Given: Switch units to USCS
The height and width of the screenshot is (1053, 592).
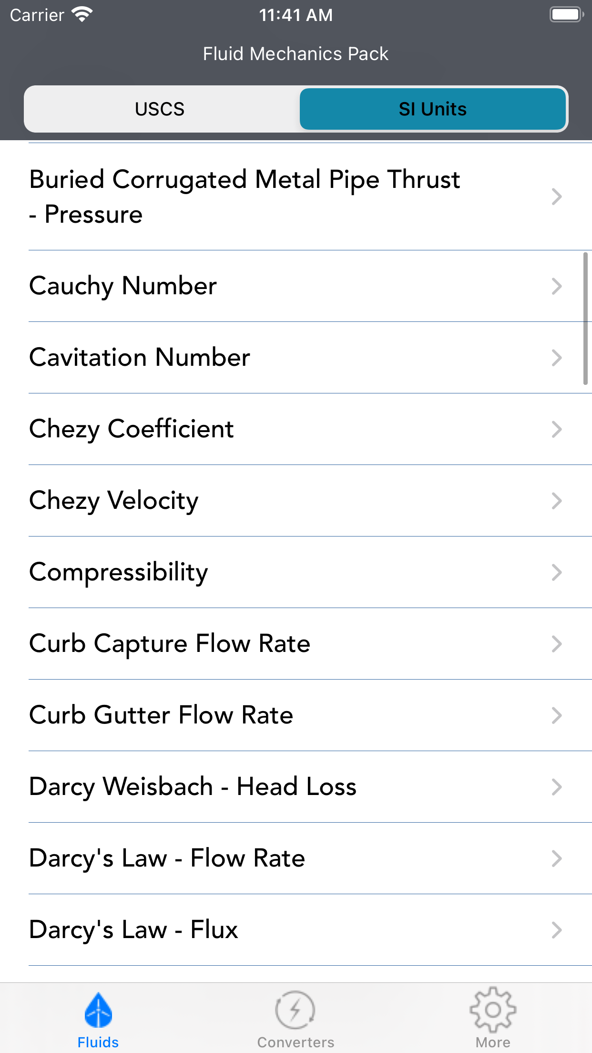Looking at the screenshot, I should 160,109.
